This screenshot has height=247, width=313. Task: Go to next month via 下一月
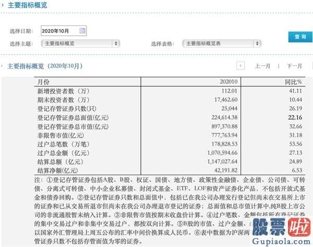tap(294, 66)
